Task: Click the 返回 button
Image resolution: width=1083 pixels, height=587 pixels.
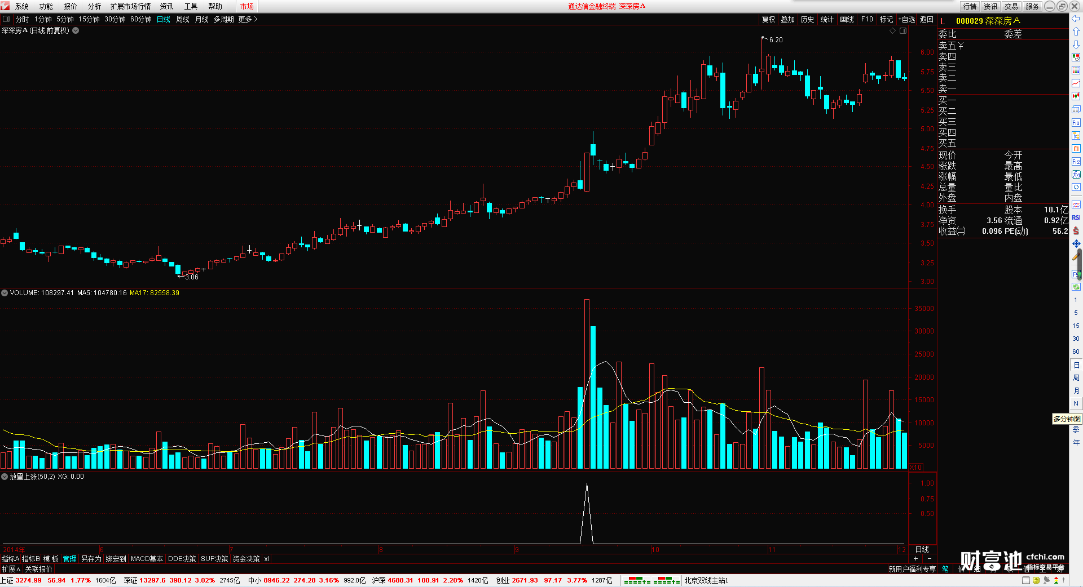Action: point(927,19)
